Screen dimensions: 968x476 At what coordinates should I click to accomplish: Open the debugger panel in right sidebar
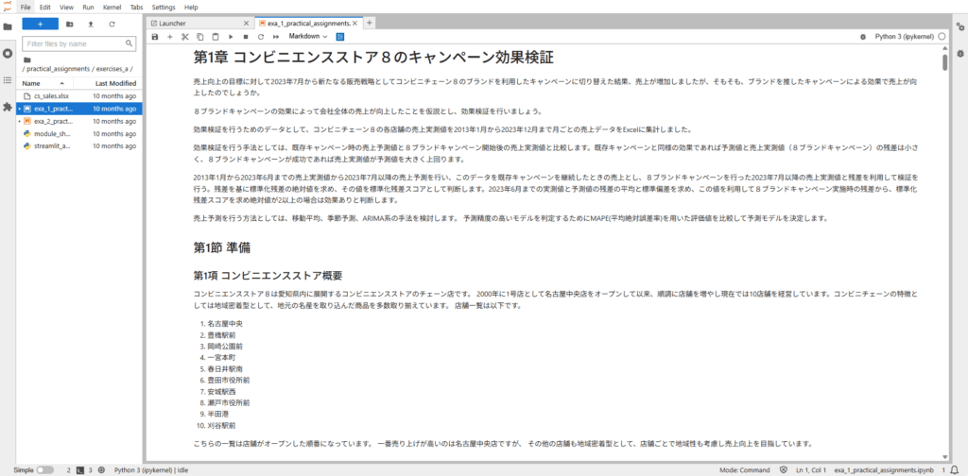pos(959,54)
